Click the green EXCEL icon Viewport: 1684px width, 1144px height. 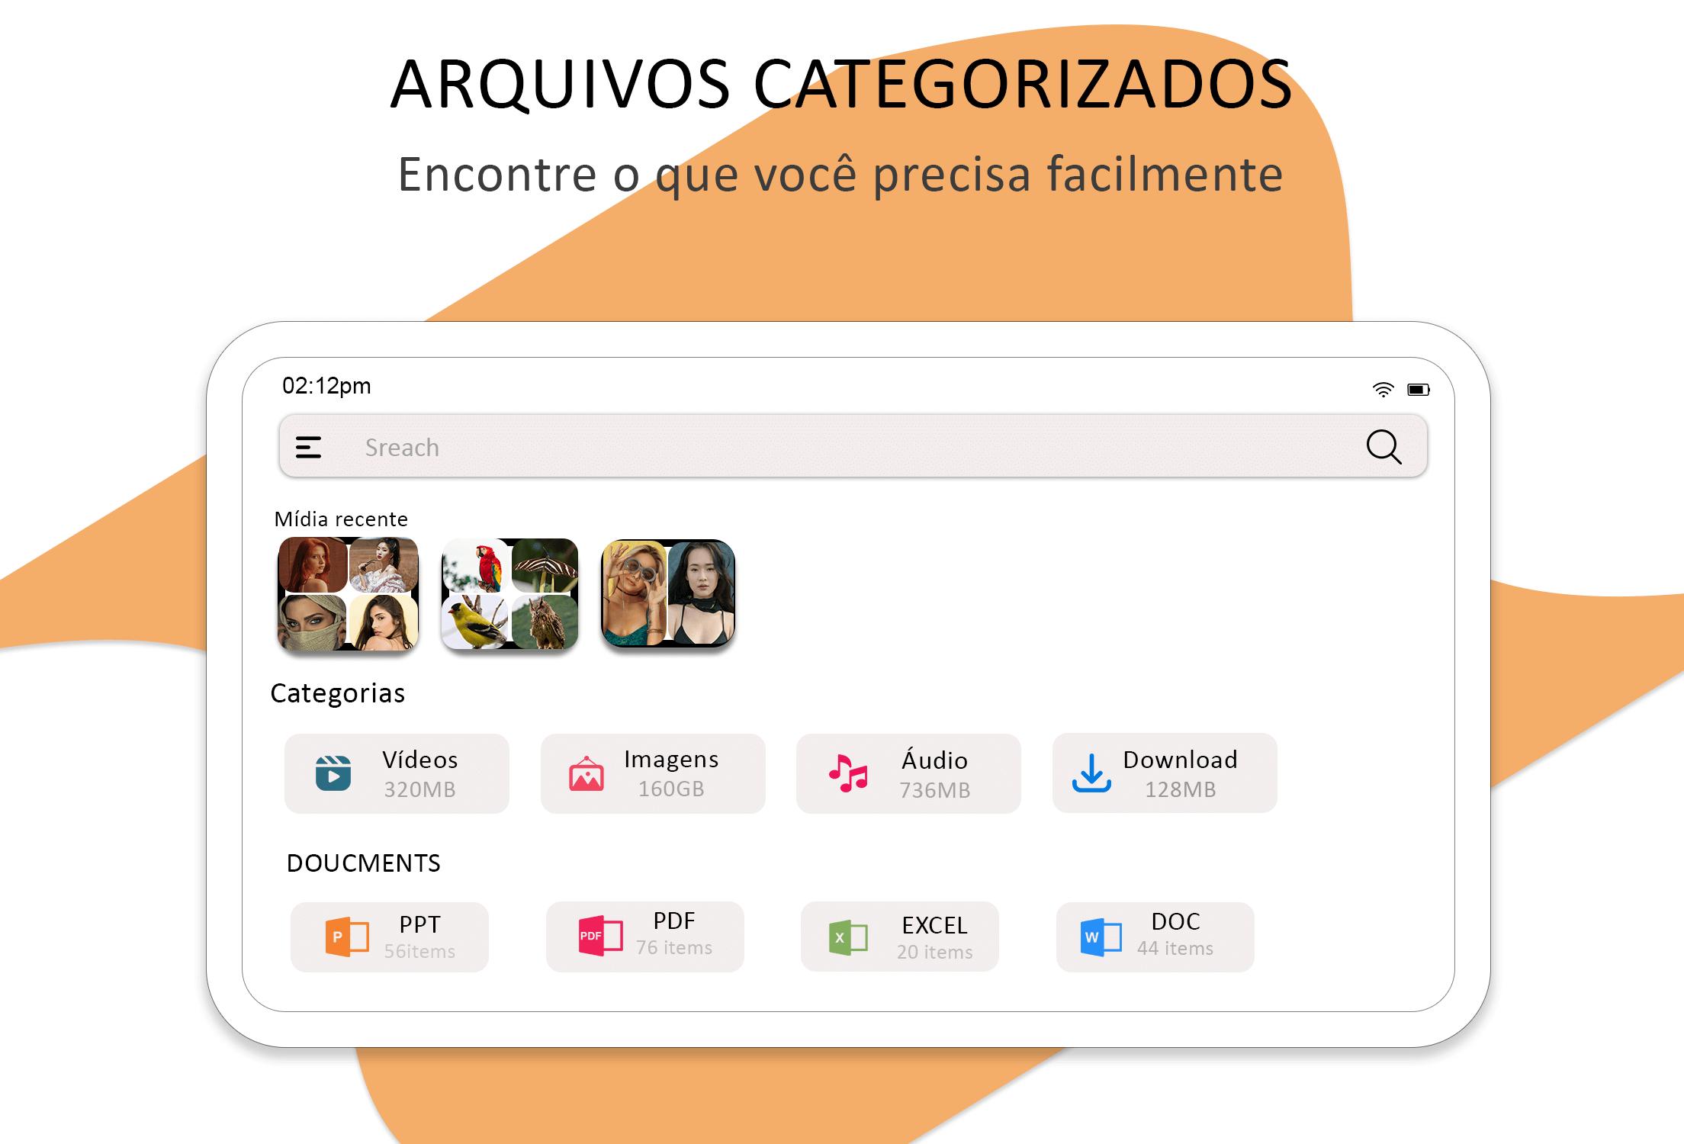pyautogui.click(x=848, y=937)
